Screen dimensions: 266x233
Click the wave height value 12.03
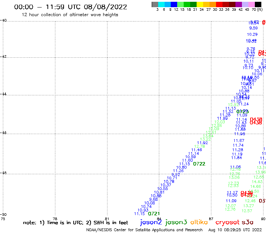coord(220,122)
